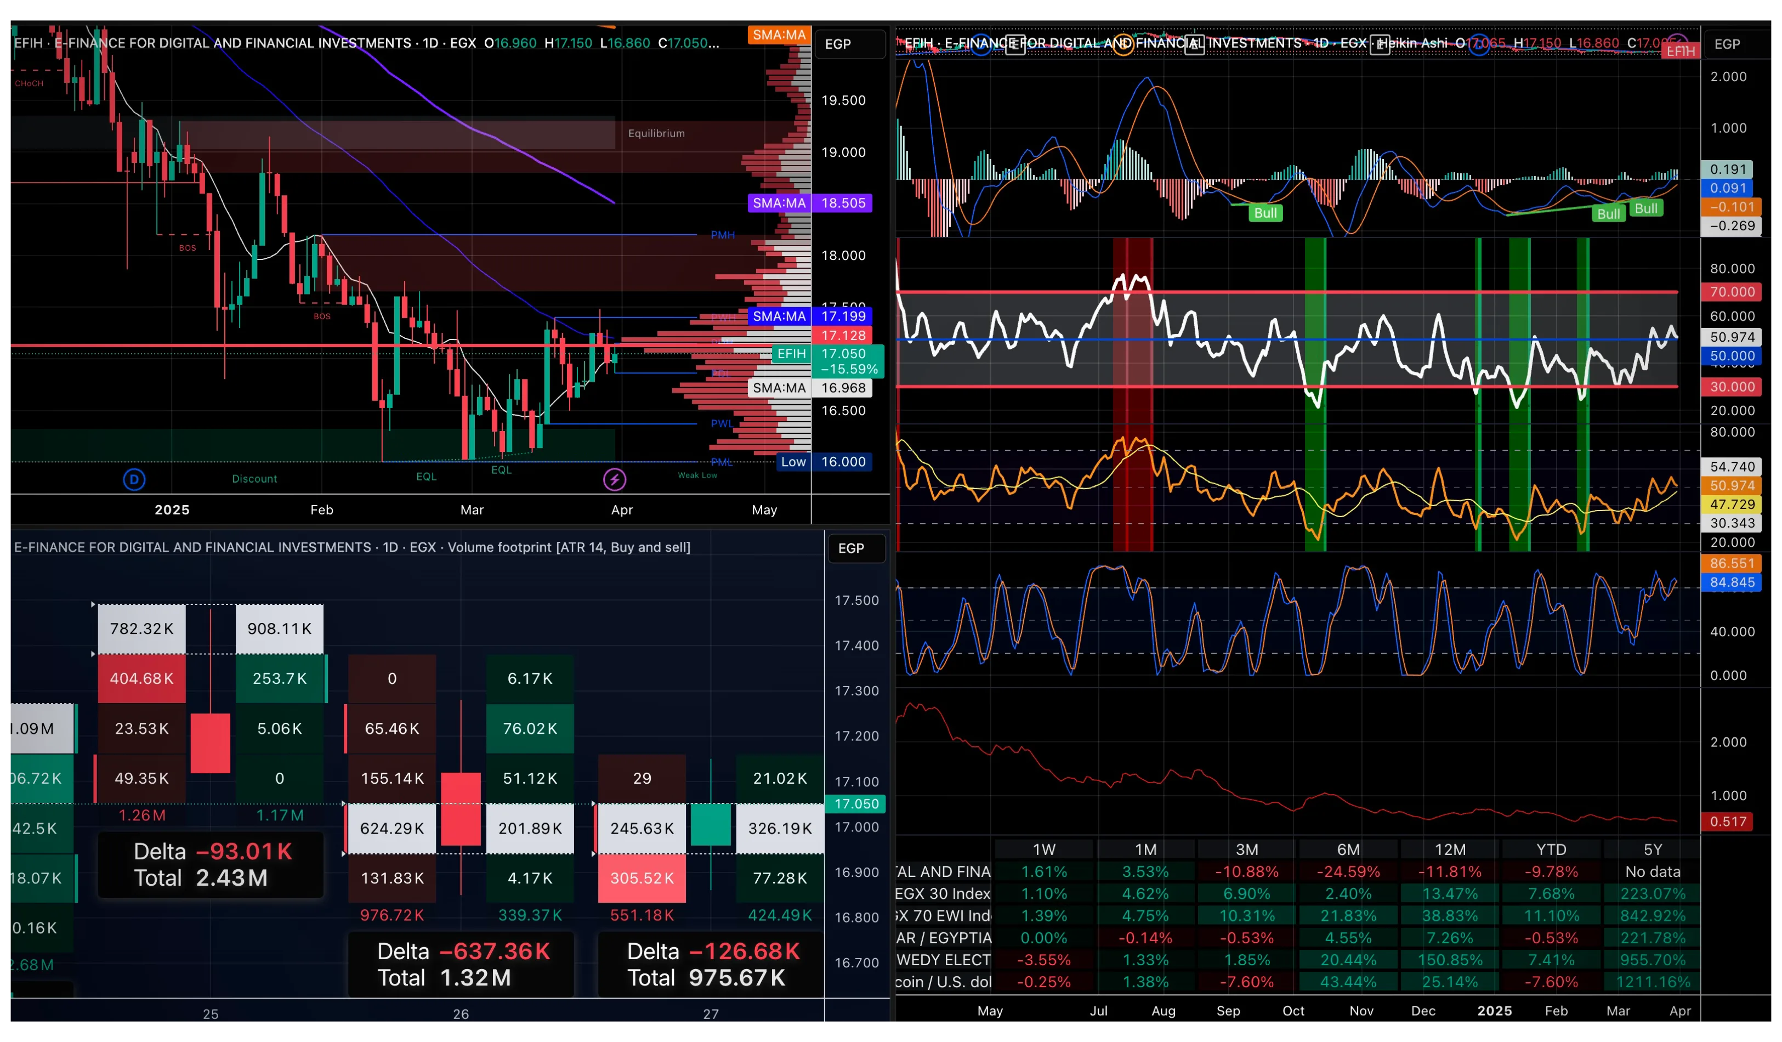
Task: Click the blue 50.000 RSI level label
Action: coord(1732,356)
